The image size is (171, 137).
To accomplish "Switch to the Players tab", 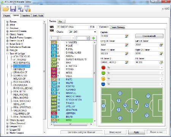I will point(6,16).
